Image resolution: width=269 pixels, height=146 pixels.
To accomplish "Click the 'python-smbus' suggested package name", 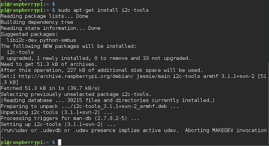I will pyautogui.click(x=58, y=40).
